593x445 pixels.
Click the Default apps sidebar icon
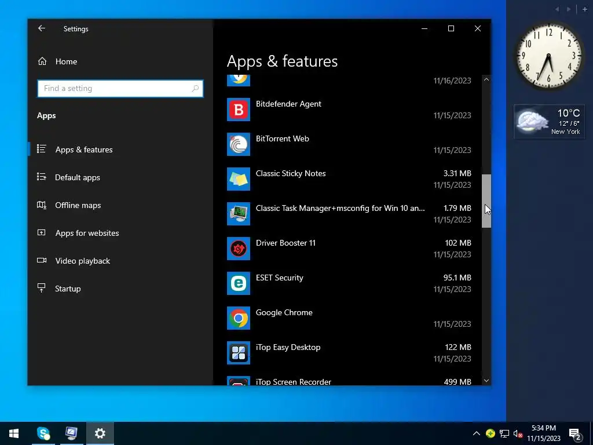point(42,177)
